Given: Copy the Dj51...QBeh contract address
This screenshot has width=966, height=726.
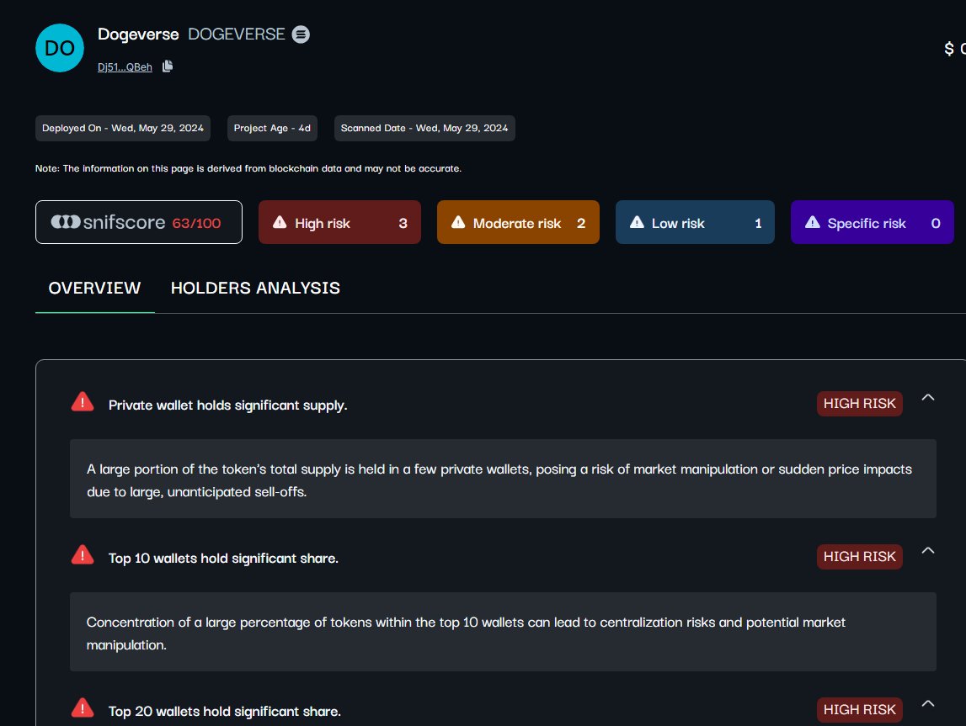Looking at the screenshot, I should [168, 66].
